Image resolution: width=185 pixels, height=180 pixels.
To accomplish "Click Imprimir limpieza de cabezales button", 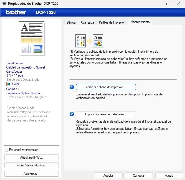I will pos(106,114).
